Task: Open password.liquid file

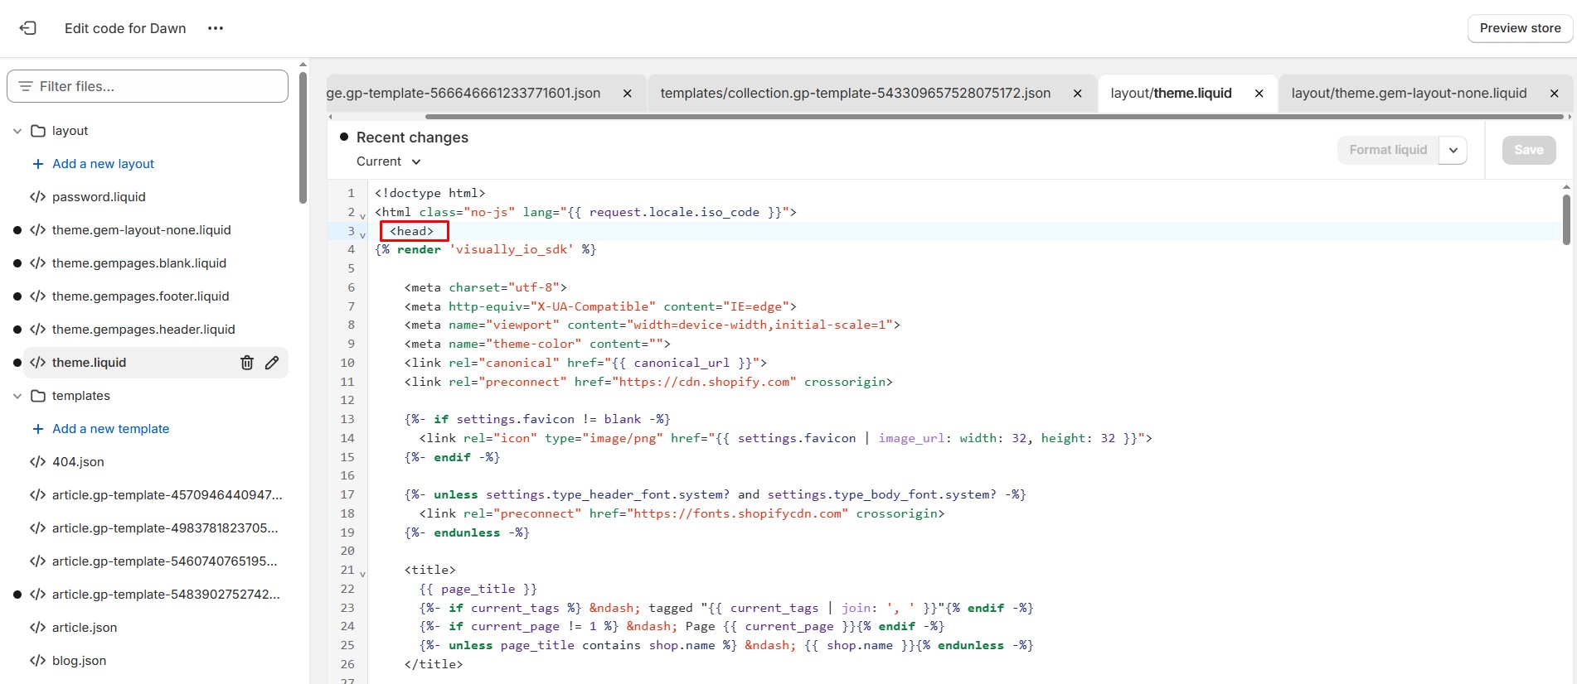Action: (99, 197)
